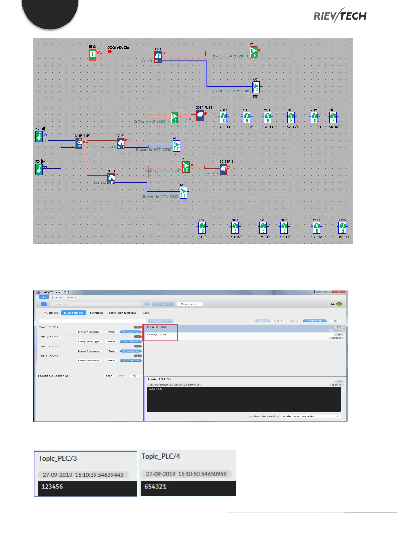Click Dump Messages for Topic_PLC/3
The height and width of the screenshot is (533, 411).
pos(89,351)
